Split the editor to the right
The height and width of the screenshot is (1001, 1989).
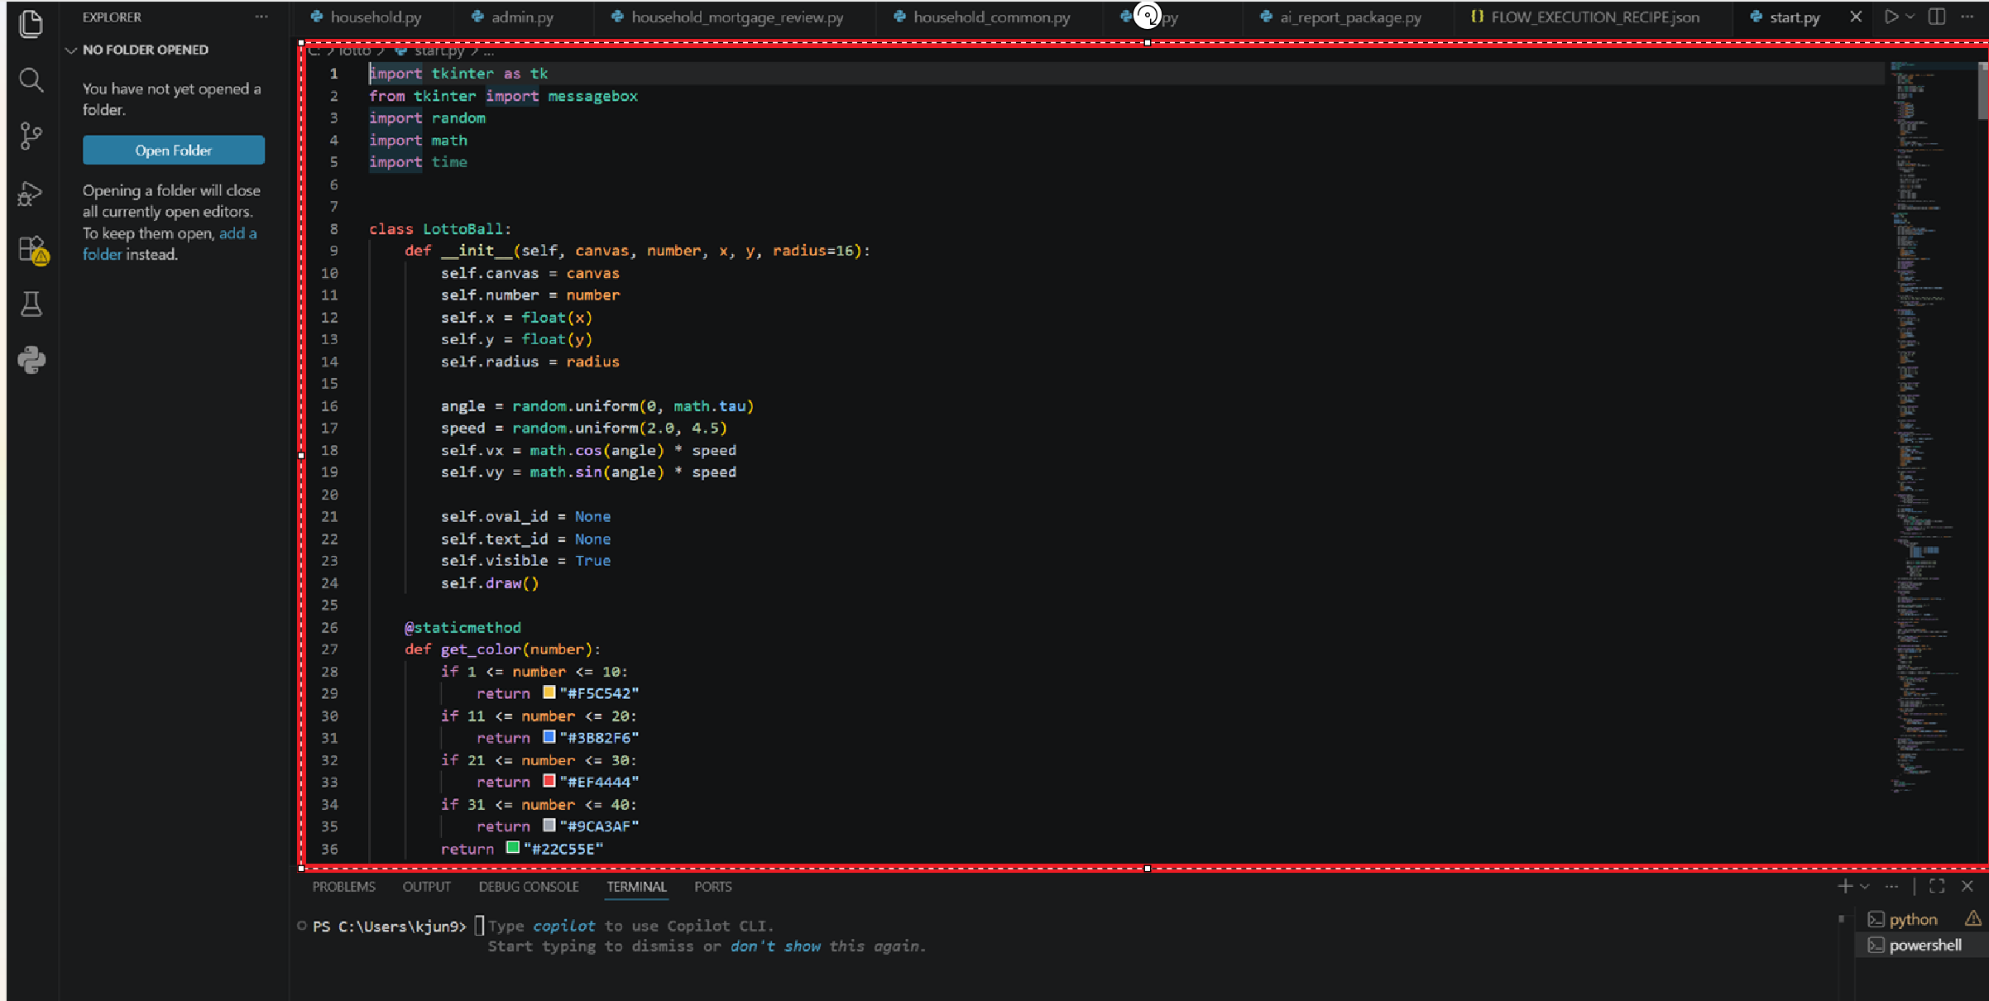click(1937, 17)
